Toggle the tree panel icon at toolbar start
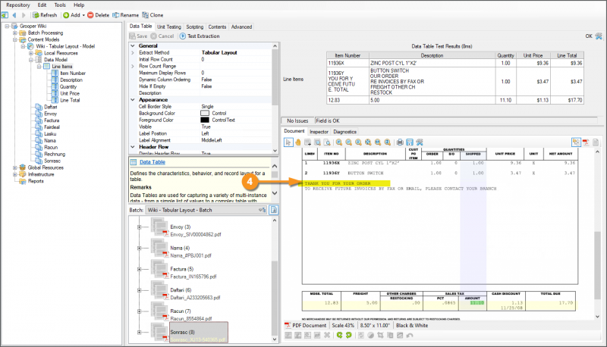The width and height of the screenshot is (607, 347). click(5, 15)
